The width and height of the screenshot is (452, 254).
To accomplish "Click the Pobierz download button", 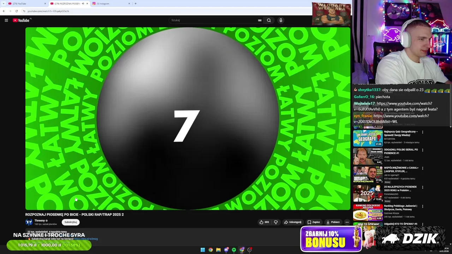I will pyautogui.click(x=333, y=222).
